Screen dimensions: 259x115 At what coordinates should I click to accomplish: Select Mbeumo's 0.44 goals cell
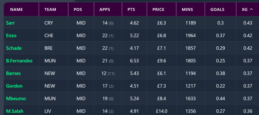coord(221,99)
